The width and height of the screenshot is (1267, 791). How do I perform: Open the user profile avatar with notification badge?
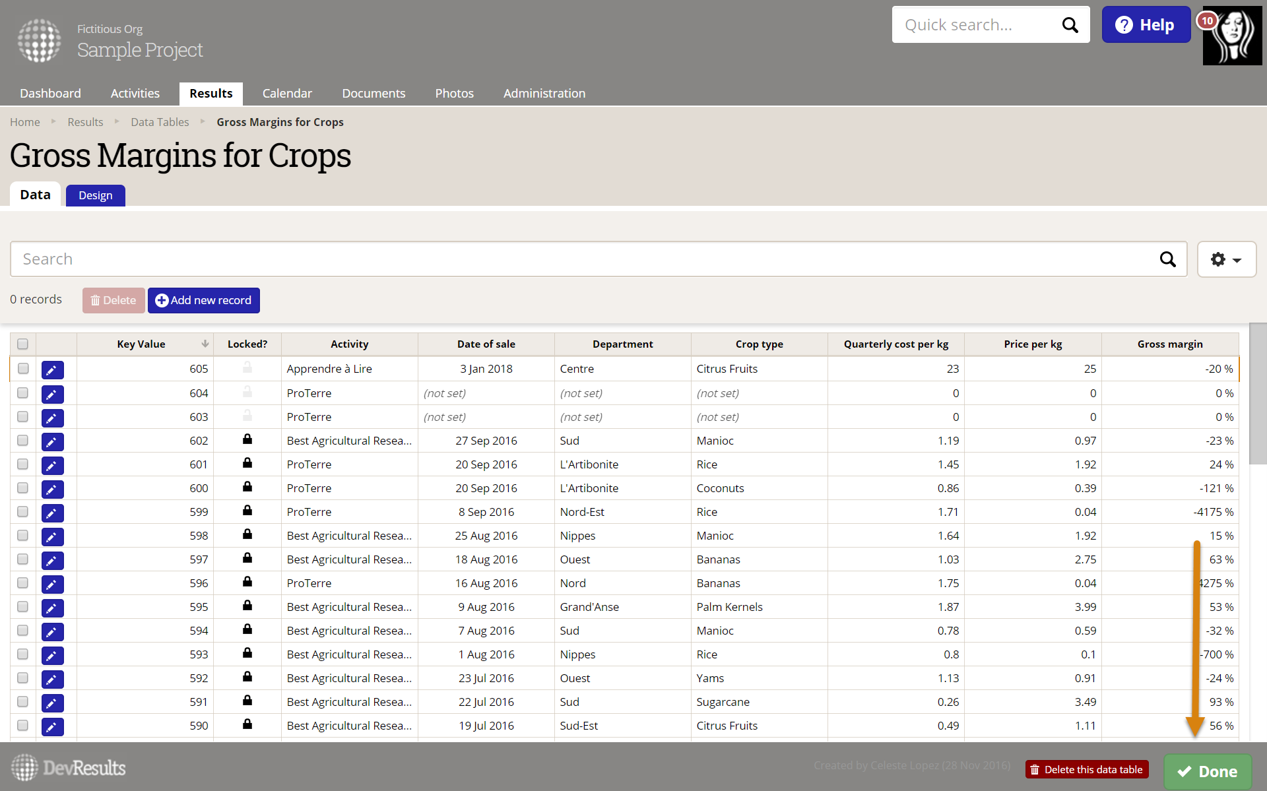(x=1231, y=36)
